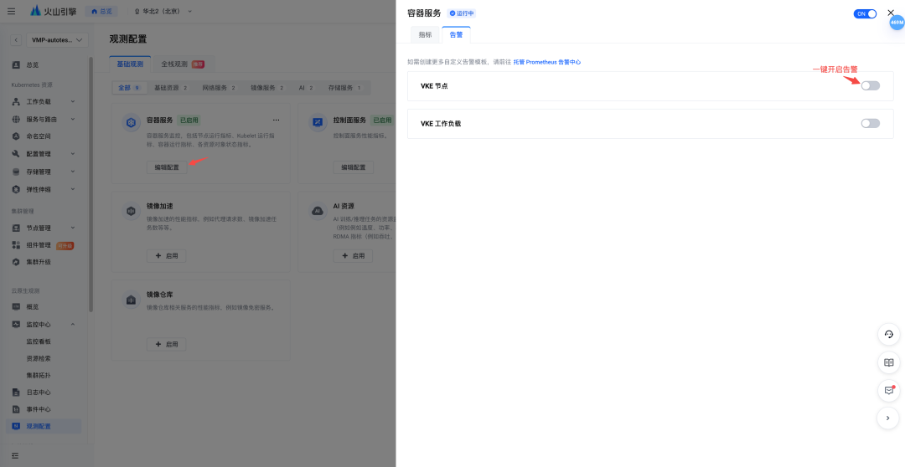This screenshot has width=905, height=467.
Task: Filter by 存储服务 category
Action: point(344,88)
